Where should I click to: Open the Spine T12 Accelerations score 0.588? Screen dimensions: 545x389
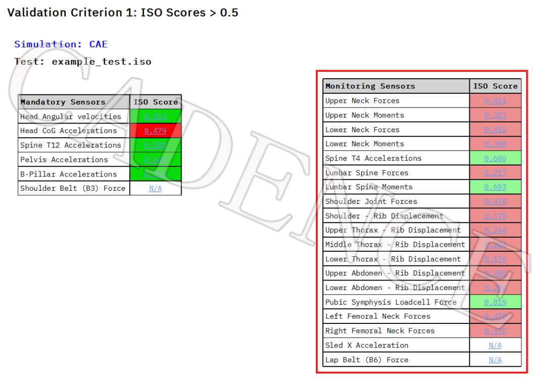coord(155,145)
